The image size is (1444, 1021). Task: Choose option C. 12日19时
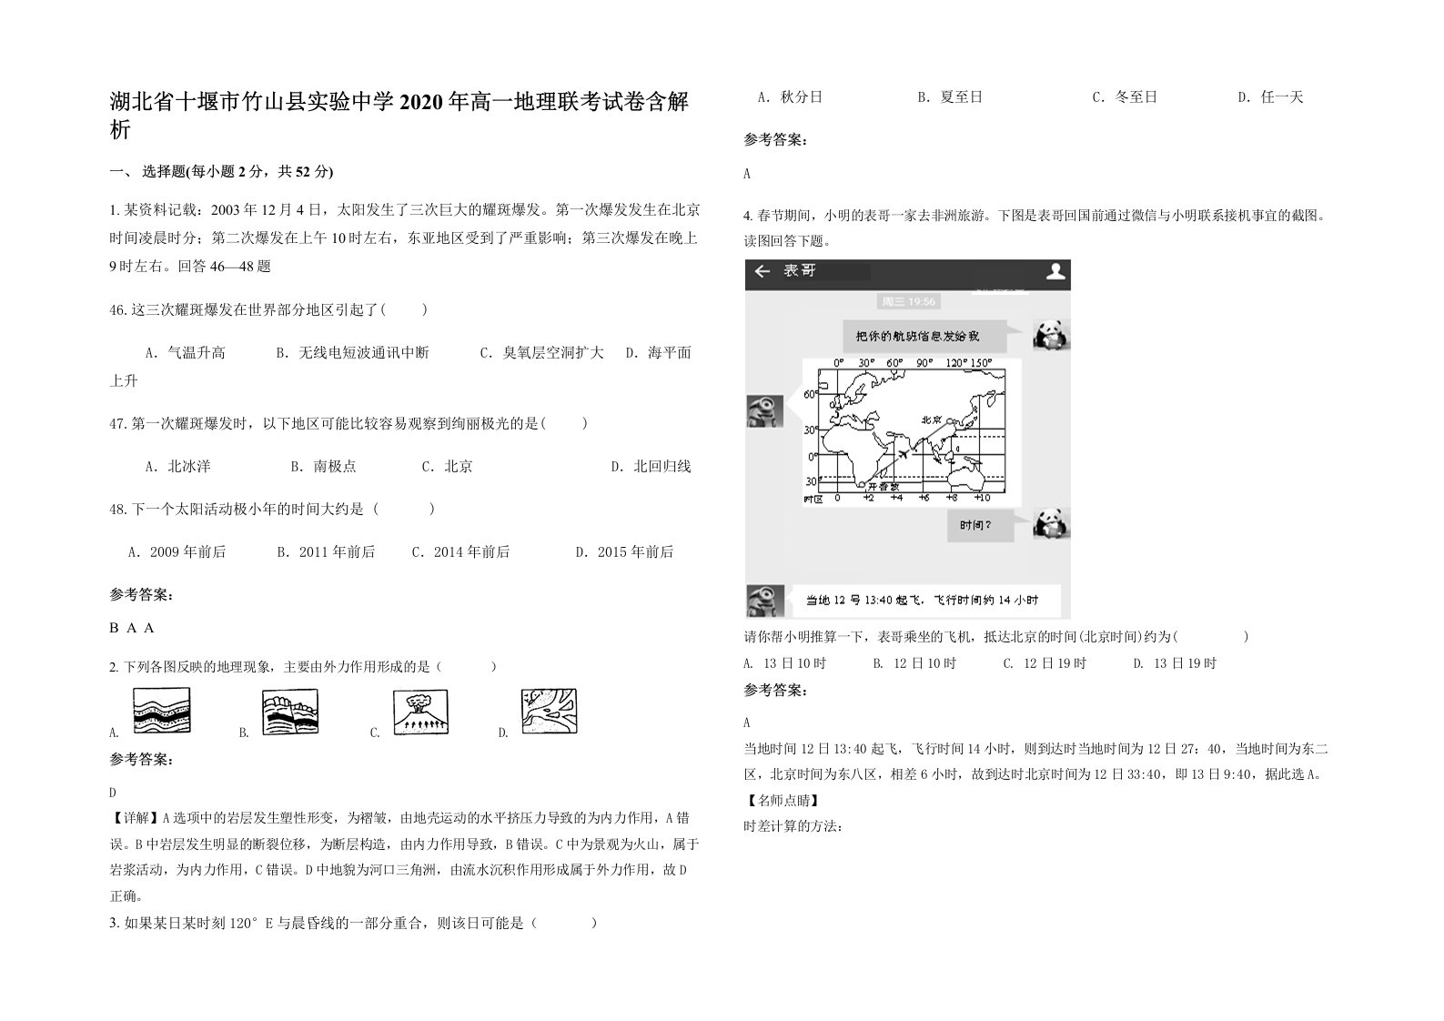pyautogui.click(x=1045, y=663)
